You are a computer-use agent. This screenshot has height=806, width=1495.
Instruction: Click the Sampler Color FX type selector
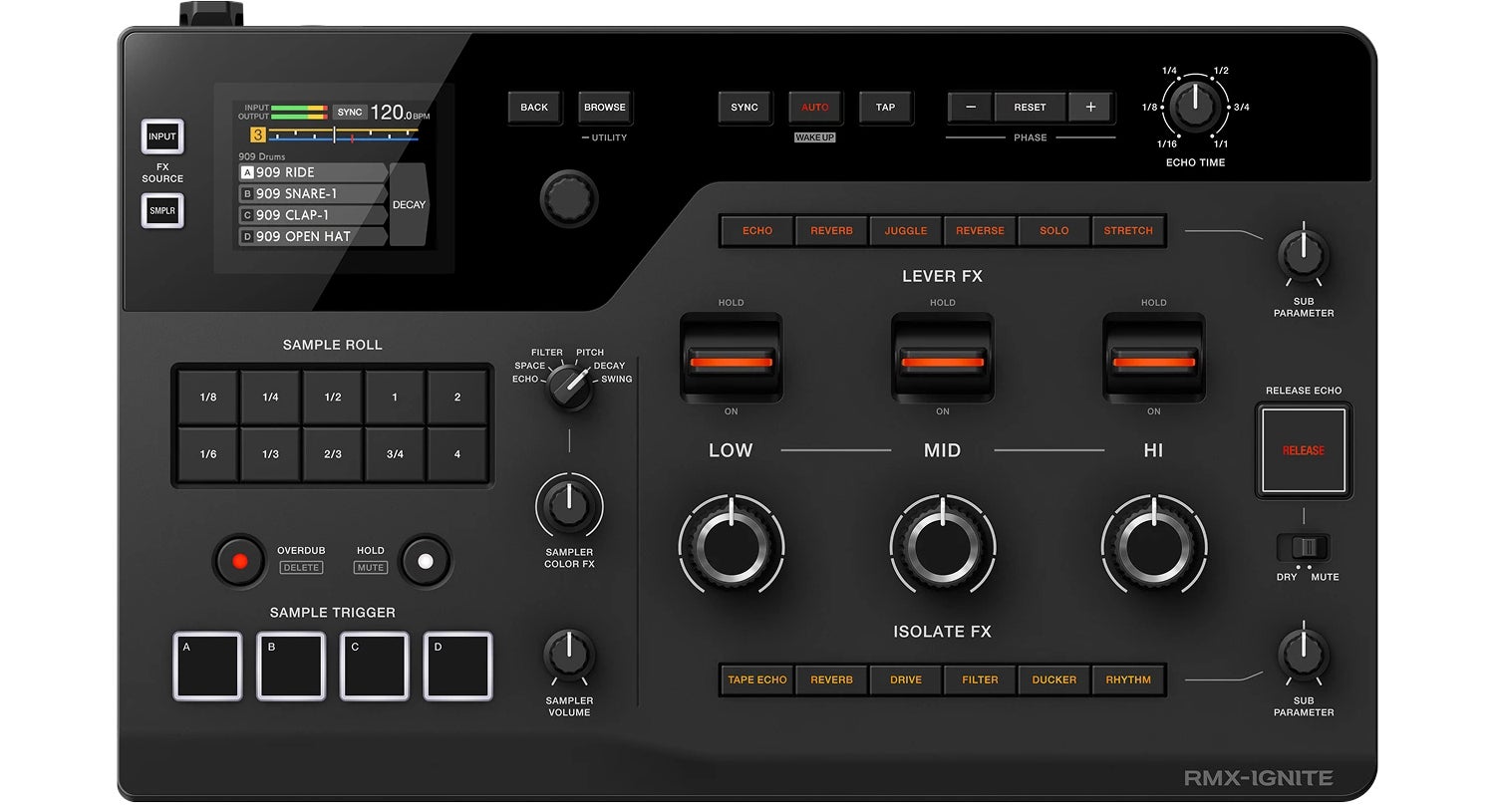[x=569, y=386]
